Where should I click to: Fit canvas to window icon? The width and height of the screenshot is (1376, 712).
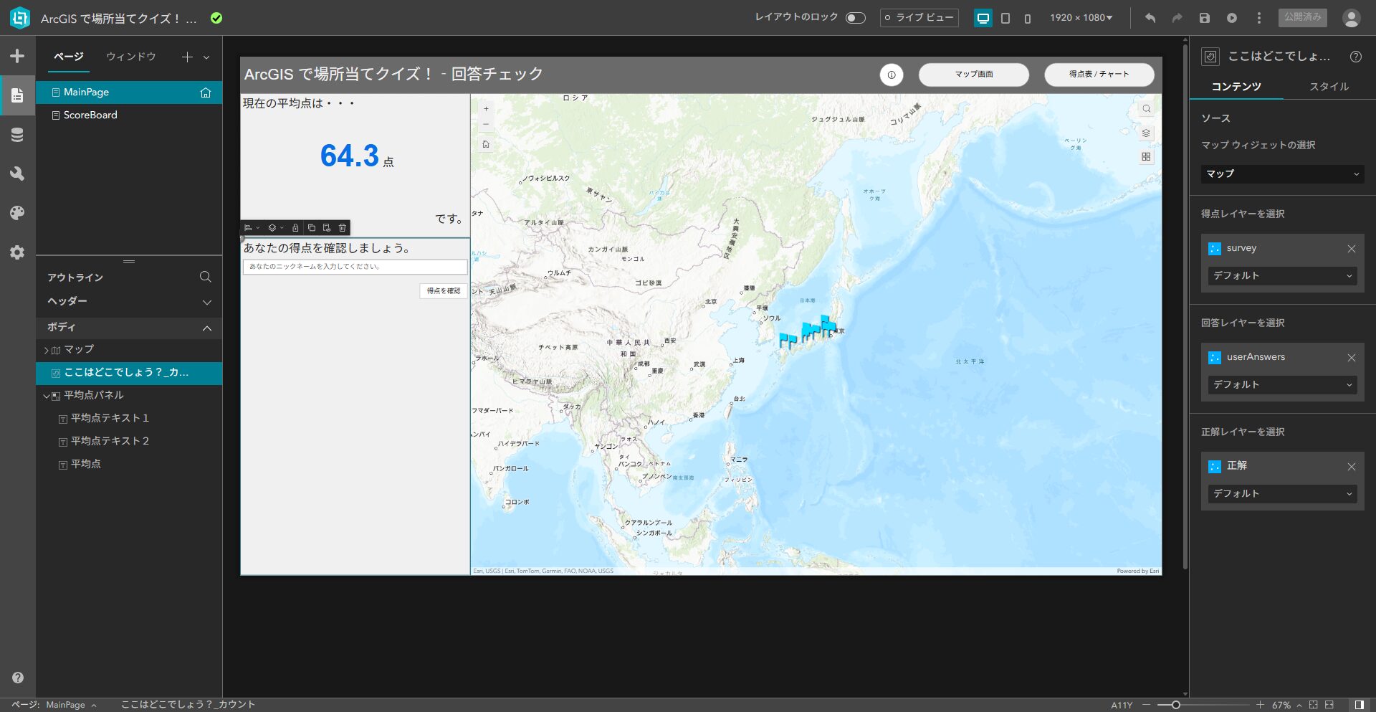pyautogui.click(x=1313, y=705)
